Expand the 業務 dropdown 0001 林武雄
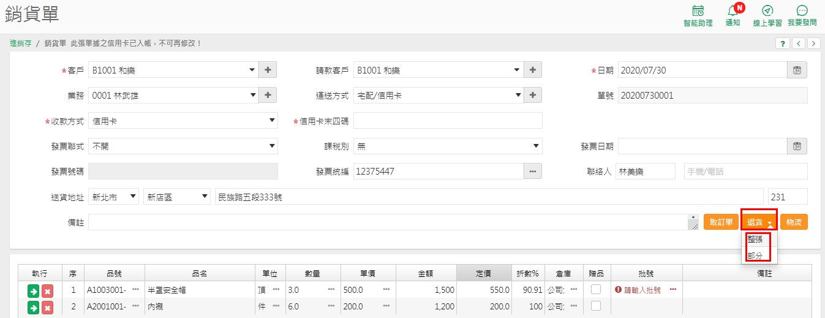The image size is (825, 318). tap(173, 95)
